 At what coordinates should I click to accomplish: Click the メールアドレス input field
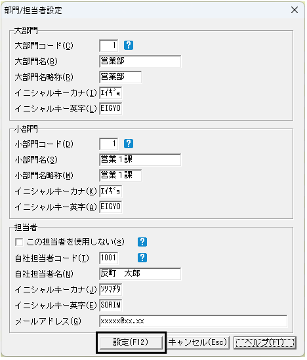pos(194,321)
